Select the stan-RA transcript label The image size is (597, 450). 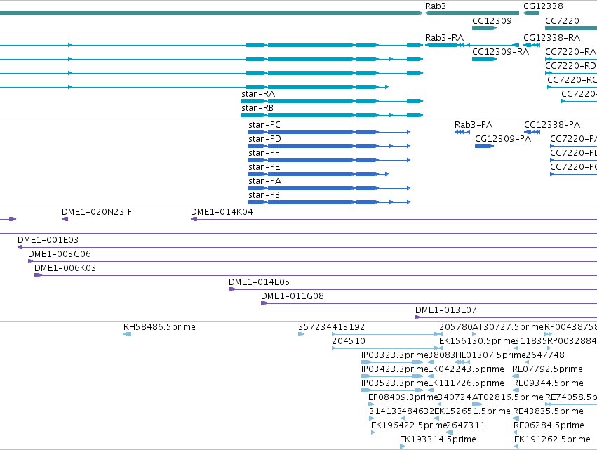[x=258, y=94]
